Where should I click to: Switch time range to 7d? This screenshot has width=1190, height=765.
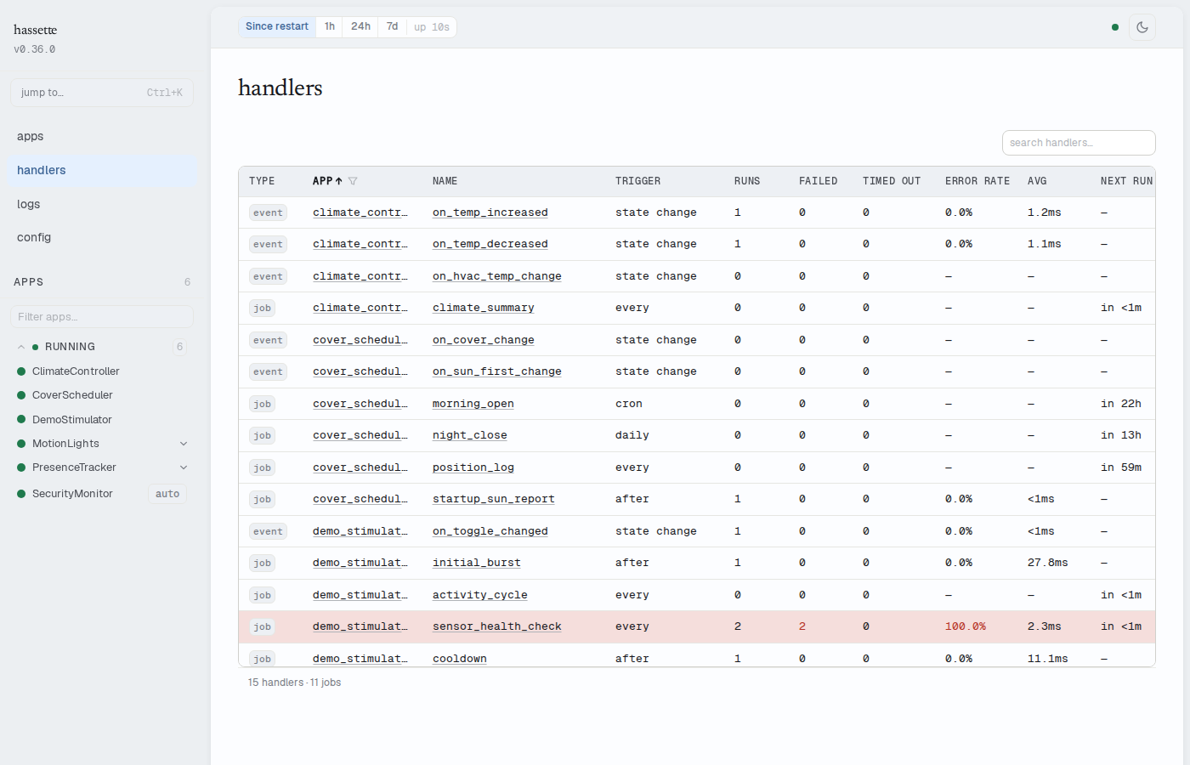click(392, 27)
